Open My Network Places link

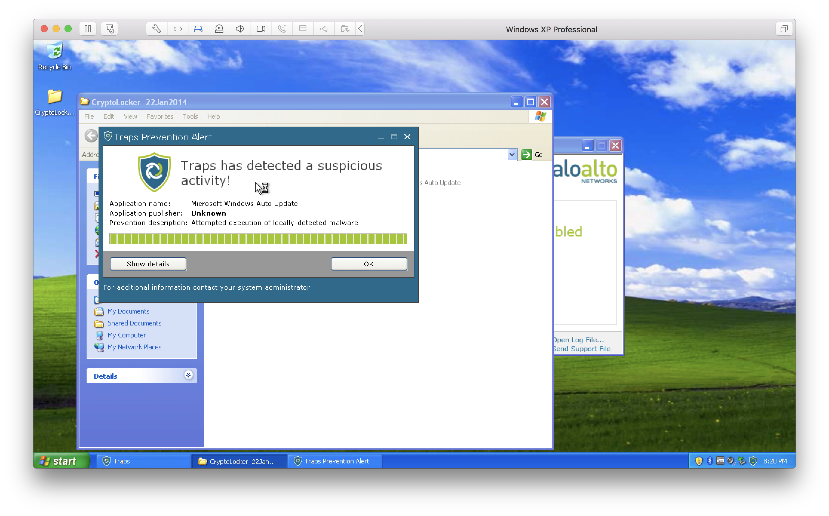134,347
